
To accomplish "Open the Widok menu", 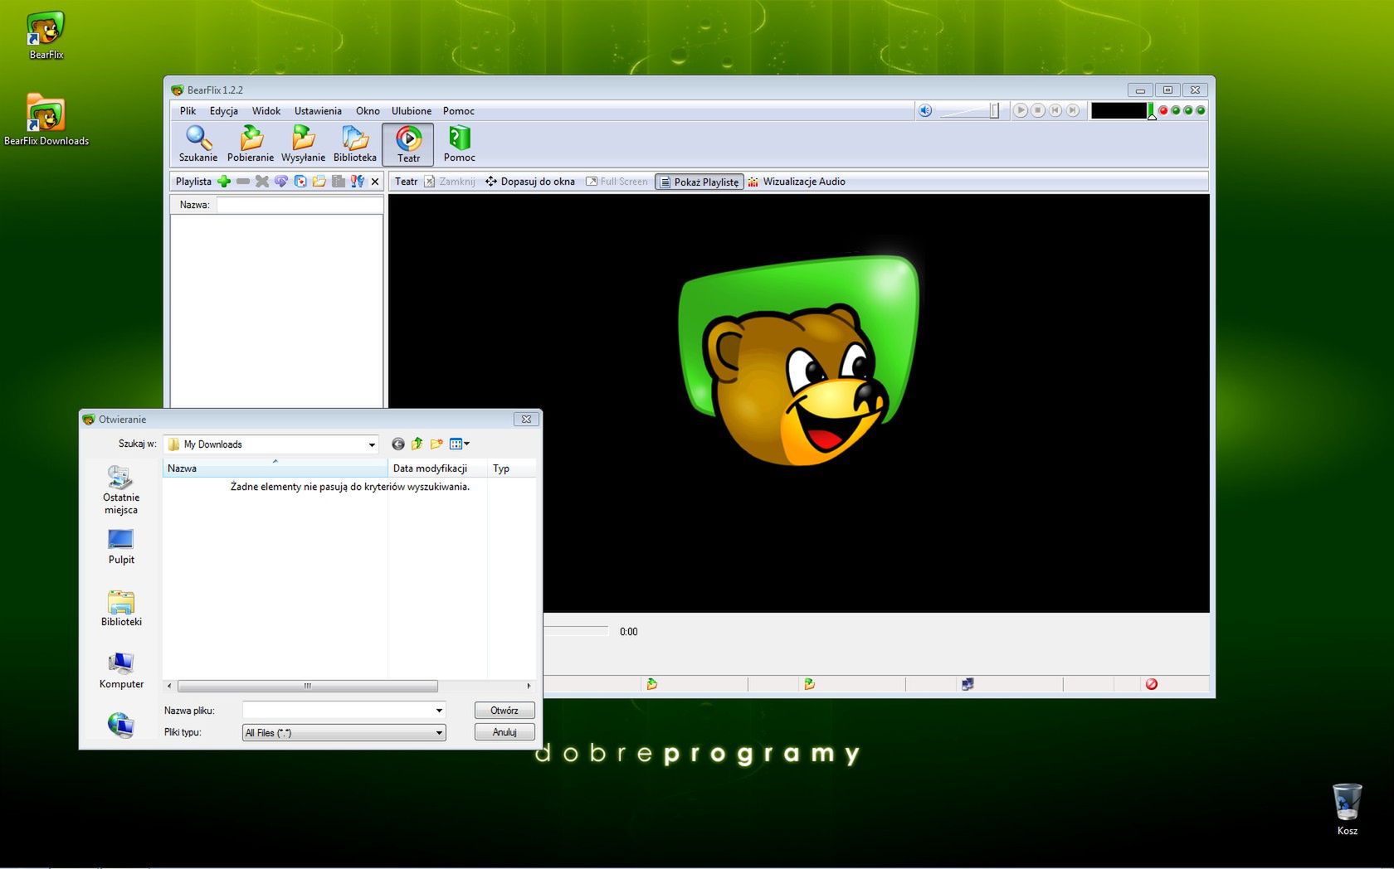I will [266, 111].
